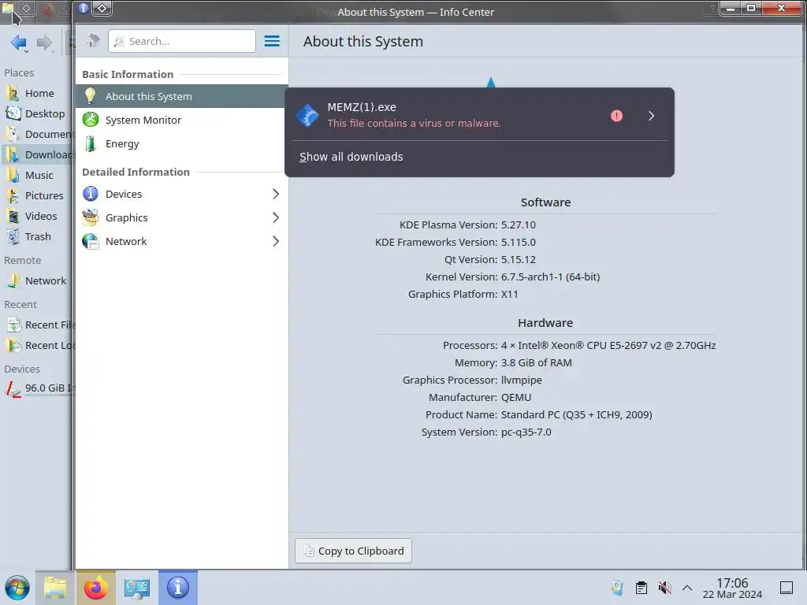Click the red malware warning icon
Screen dimensions: 807x605
616,116
